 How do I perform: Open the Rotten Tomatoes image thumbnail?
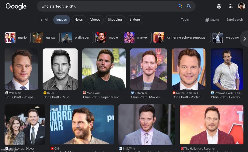point(190,69)
